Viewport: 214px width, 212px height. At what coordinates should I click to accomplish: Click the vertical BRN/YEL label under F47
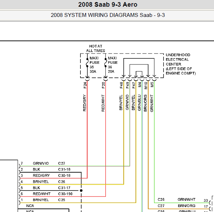pyautogui.click(x=133, y=102)
